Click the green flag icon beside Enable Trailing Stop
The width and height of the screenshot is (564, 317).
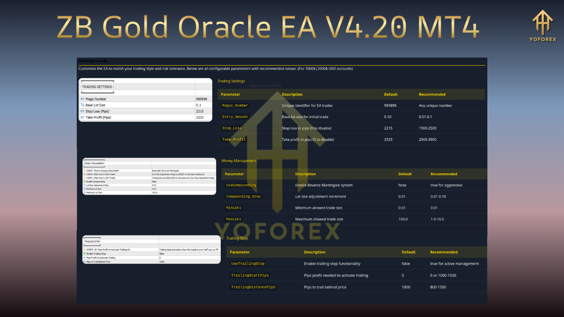(x=84, y=254)
